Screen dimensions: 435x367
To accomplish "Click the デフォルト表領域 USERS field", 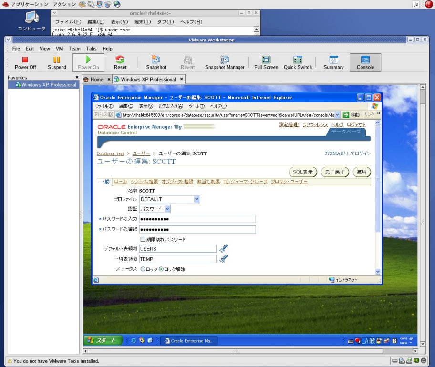I will [x=177, y=249].
